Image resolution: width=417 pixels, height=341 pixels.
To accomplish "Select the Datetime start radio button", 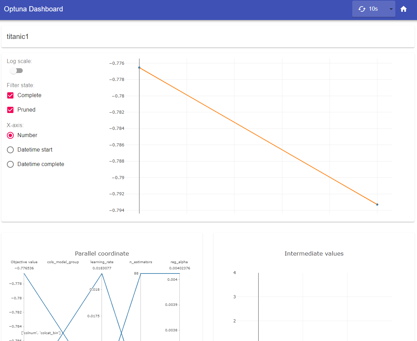I will tap(10, 150).
